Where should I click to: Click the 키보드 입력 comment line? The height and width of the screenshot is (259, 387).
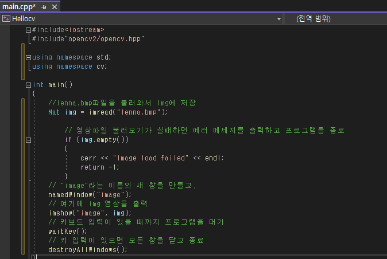point(136,222)
